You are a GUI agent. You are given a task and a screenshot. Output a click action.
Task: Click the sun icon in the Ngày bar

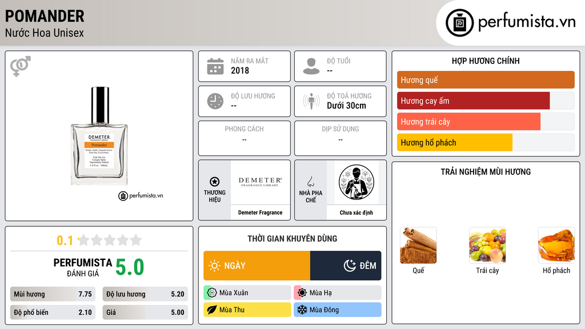click(x=214, y=266)
